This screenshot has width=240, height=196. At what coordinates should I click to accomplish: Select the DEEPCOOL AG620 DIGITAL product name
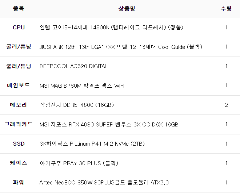73,66
